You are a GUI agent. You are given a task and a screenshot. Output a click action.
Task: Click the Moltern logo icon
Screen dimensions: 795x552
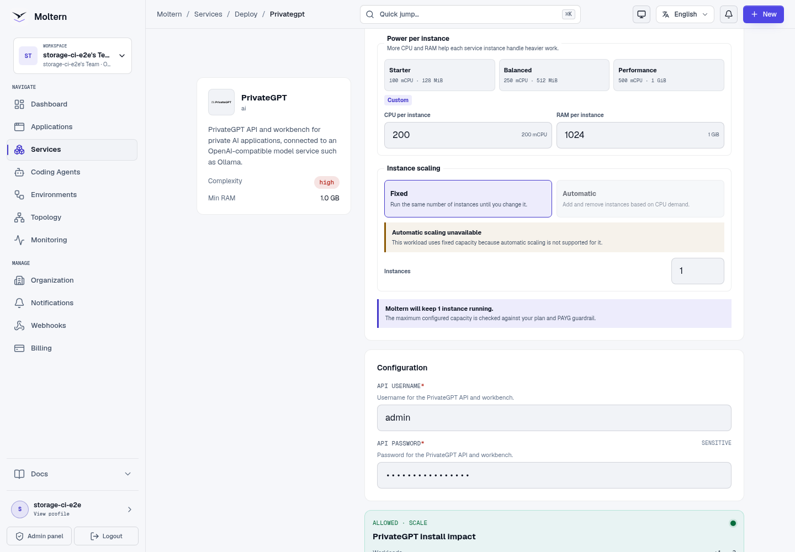click(x=19, y=17)
